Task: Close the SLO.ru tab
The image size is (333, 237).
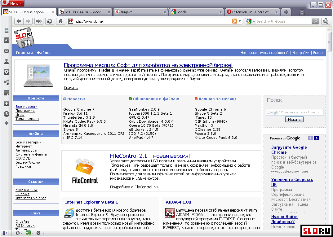Action: [53, 12]
